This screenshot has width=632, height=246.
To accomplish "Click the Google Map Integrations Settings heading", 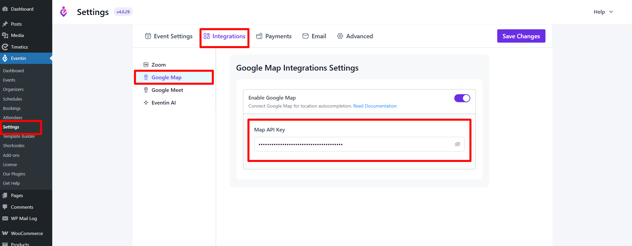I will [x=297, y=68].
